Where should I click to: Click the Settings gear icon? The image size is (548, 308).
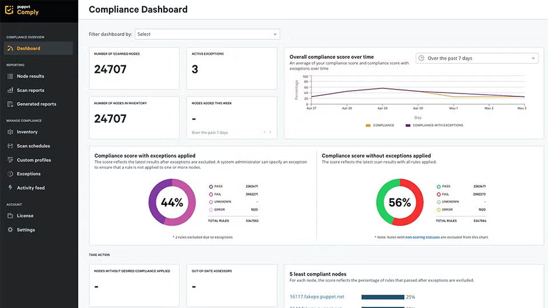coord(10,230)
